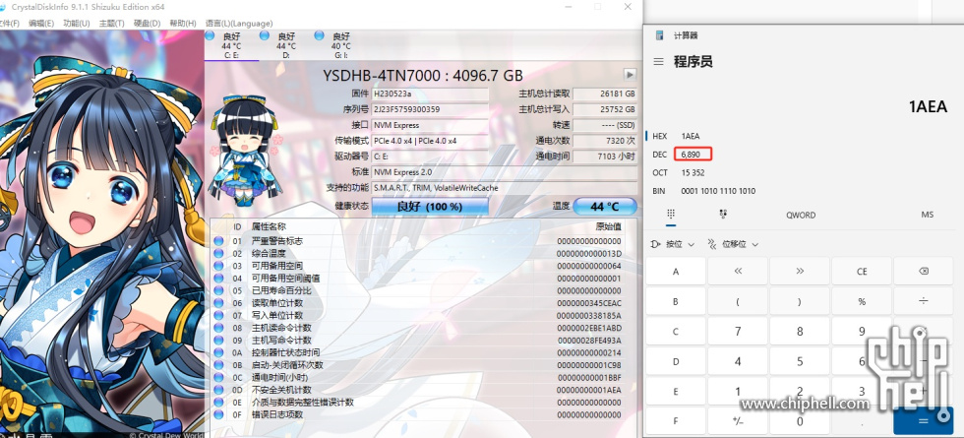The width and height of the screenshot is (964, 438).
Task: Open the 编辑(E) menu
Action: point(41,24)
